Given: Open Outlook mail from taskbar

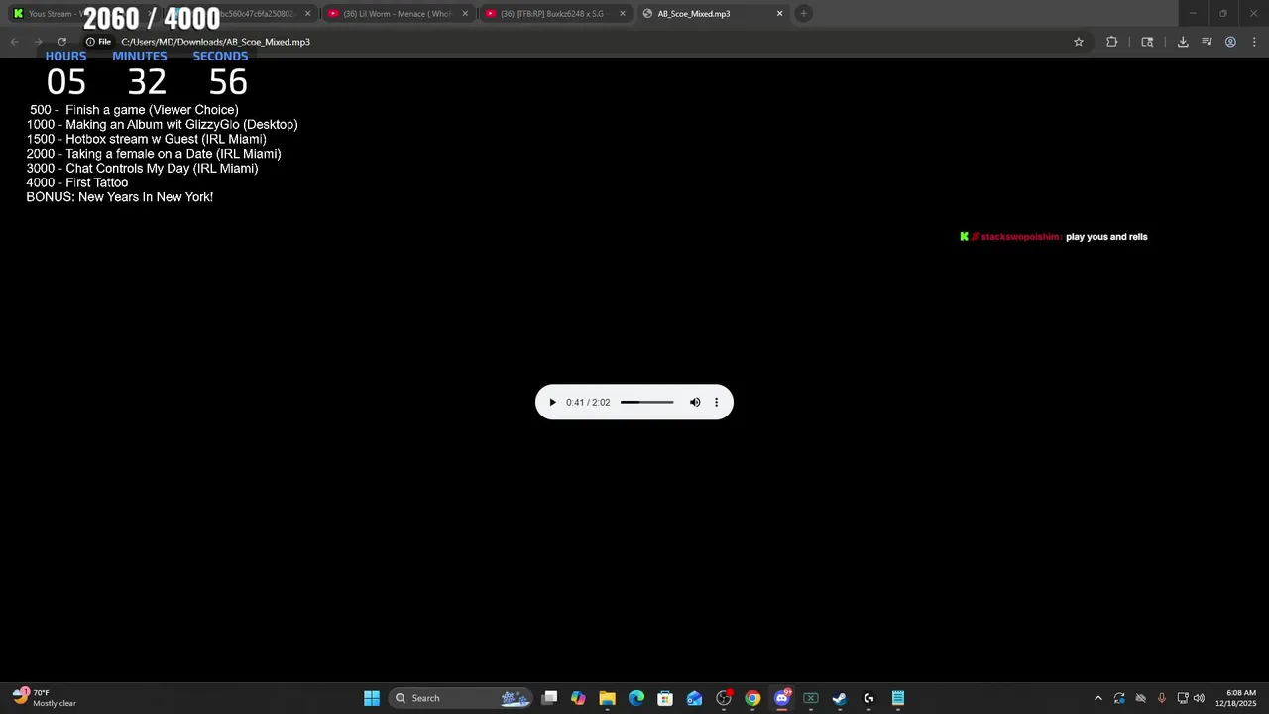Looking at the screenshot, I should point(694,698).
